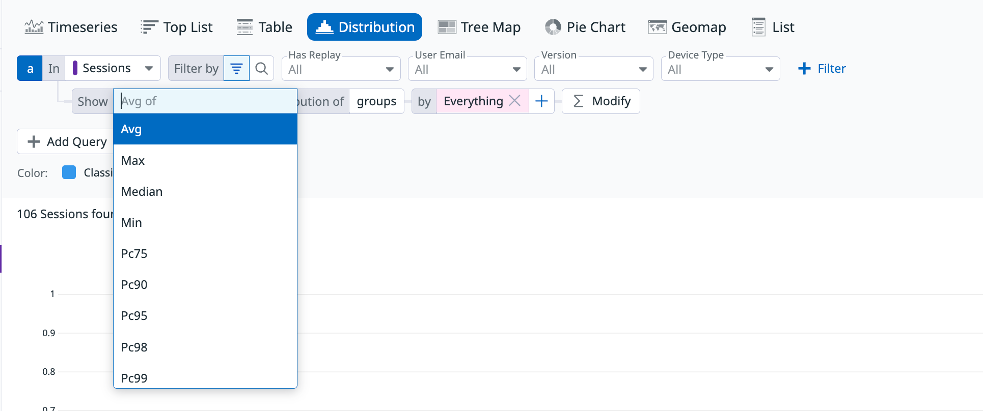
Task: Pick Pc95 in the aggregation list
Action: click(x=134, y=316)
